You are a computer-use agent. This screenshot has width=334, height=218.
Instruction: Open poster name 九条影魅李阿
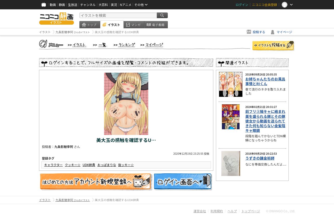tap(64, 147)
